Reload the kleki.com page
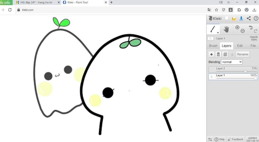The height and width of the screenshot is (142, 259). pos(10,10)
